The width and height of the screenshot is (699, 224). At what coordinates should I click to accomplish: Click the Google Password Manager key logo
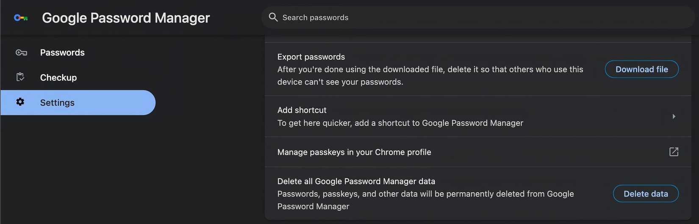pyautogui.click(x=21, y=18)
